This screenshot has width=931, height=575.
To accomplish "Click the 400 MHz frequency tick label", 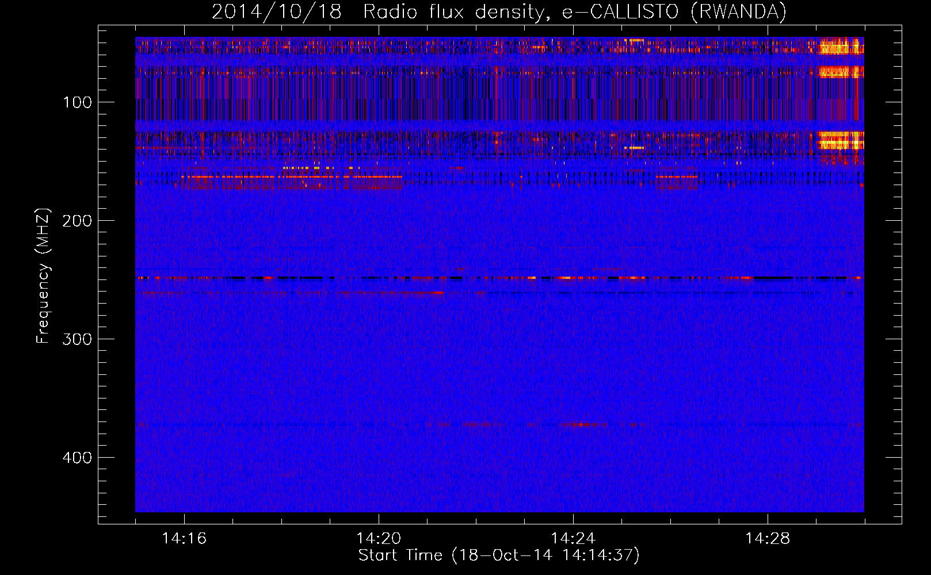I will pos(77,458).
